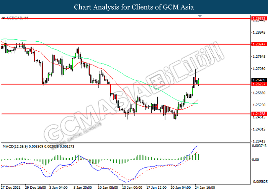Click the current price label 1.26469
Viewport: 268px width, 191px height.
[259, 80]
